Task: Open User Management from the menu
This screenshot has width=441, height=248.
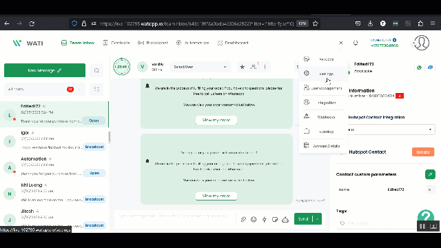Action: (x=323, y=88)
